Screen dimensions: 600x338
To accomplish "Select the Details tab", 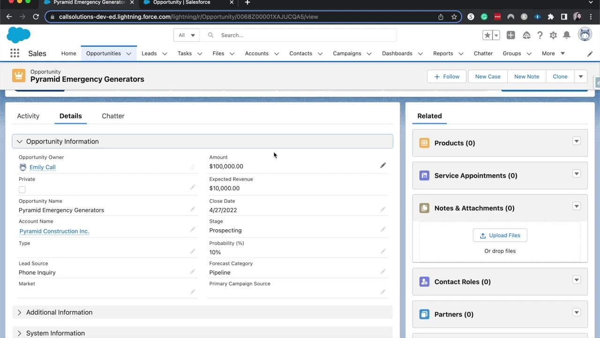I will pos(71,116).
